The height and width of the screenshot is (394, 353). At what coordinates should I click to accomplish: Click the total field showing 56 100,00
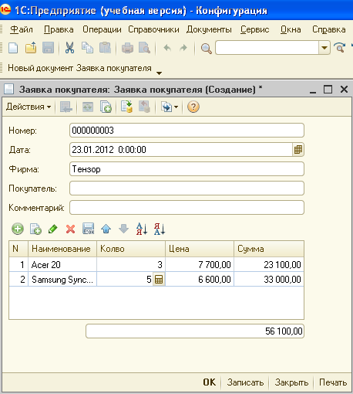(195, 331)
